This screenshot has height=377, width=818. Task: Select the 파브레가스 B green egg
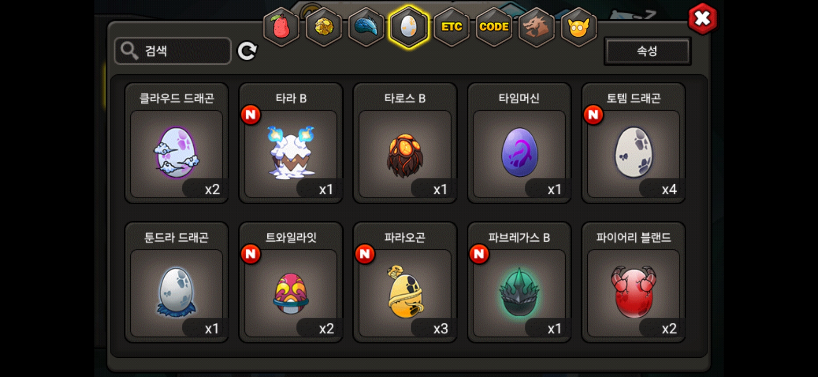pos(519,282)
